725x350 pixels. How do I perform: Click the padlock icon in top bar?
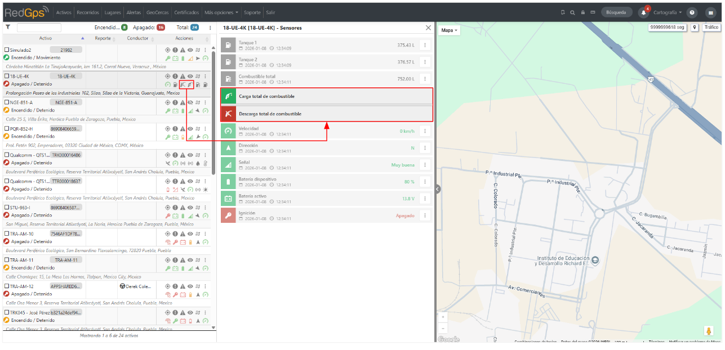coord(582,12)
